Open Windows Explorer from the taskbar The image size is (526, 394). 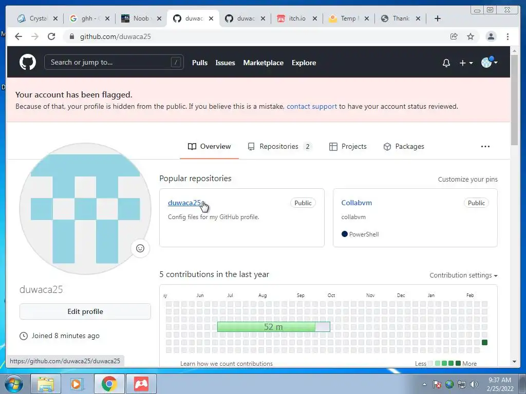(46, 384)
